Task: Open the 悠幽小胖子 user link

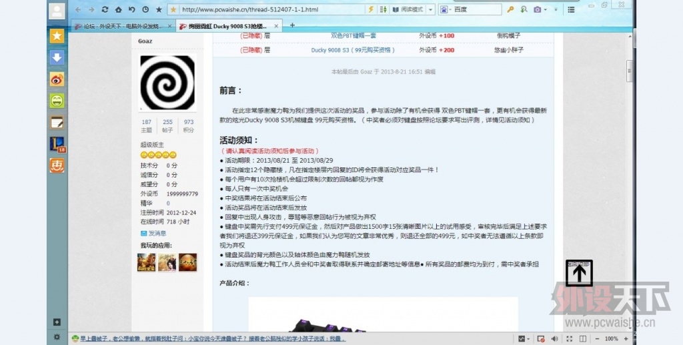Action: pyautogui.click(x=508, y=50)
